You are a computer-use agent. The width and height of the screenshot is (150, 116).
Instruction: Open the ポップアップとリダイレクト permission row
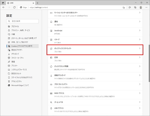pos(95,50)
